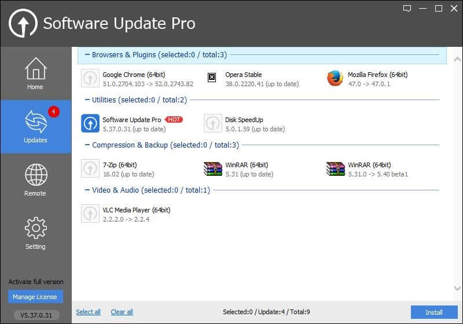This screenshot has height=324, width=463.
Task: Select the VLC Media Player icon
Action: pyautogui.click(x=90, y=213)
